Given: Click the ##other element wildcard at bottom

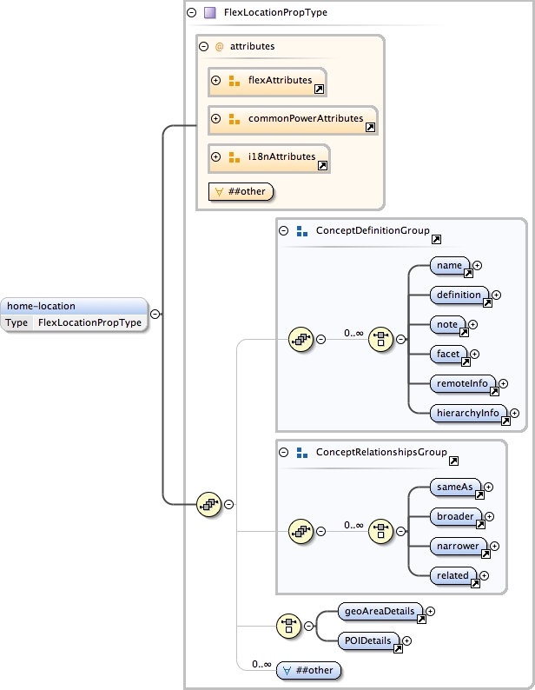Looking at the screenshot, I should (x=308, y=671).
